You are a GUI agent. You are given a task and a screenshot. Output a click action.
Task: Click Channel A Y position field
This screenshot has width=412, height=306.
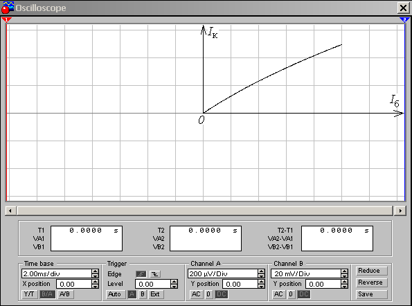point(240,284)
